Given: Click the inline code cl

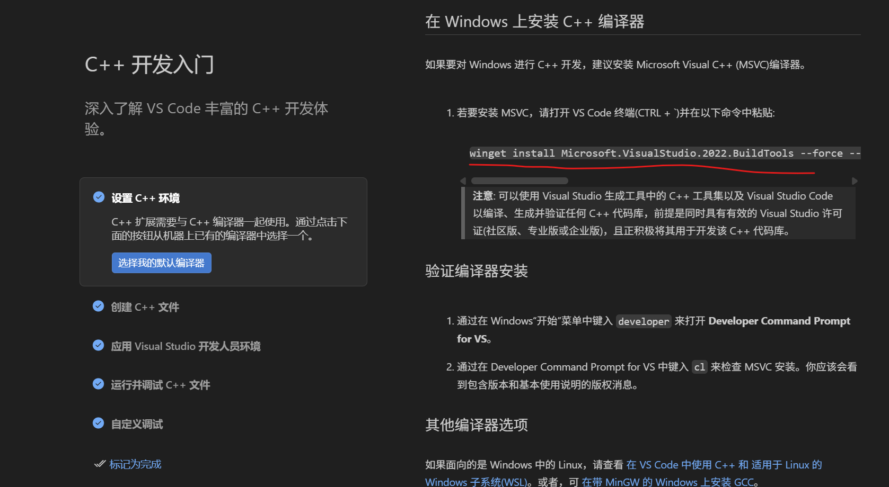Looking at the screenshot, I should point(700,367).
